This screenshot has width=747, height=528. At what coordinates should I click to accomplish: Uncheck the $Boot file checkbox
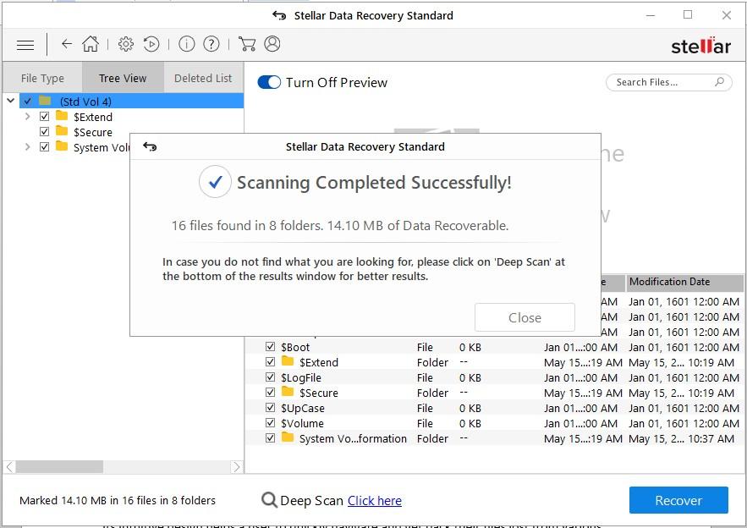click(270, 346)
